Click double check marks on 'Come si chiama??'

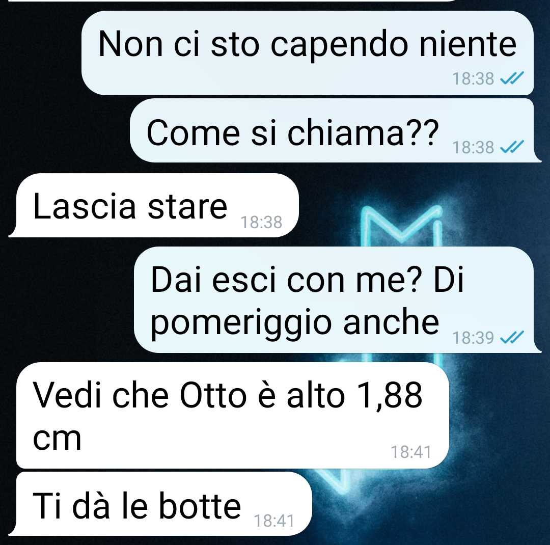(x=512, y=147)
